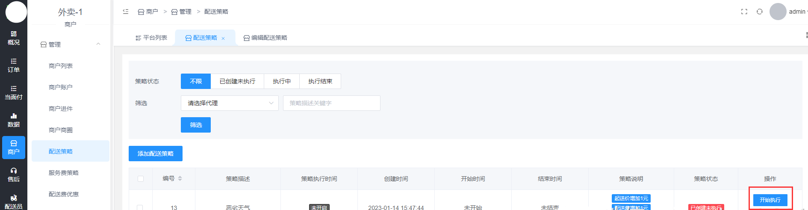Click the 策略说明 column header

click(x=631, y=179)
